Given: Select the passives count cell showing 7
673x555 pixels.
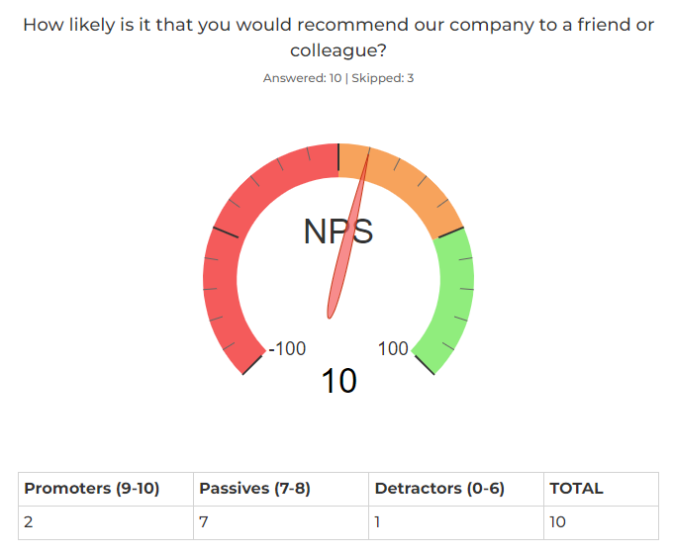Looking at the screenshot, I should tap(281, 522).
